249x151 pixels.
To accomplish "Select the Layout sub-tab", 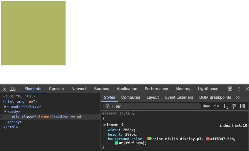I will click(153, 97).
